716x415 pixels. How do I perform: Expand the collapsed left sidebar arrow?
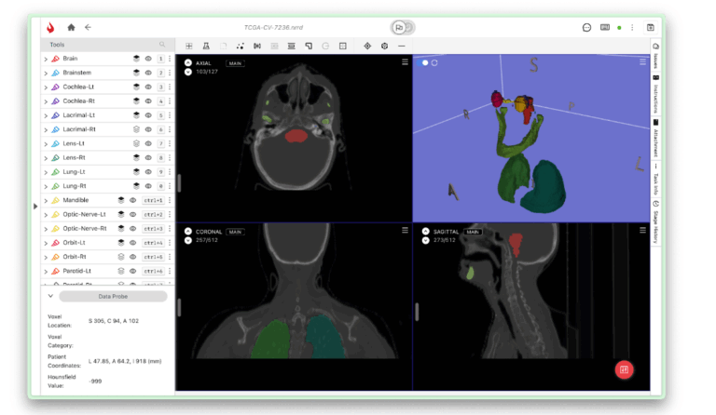pos(35,207)
